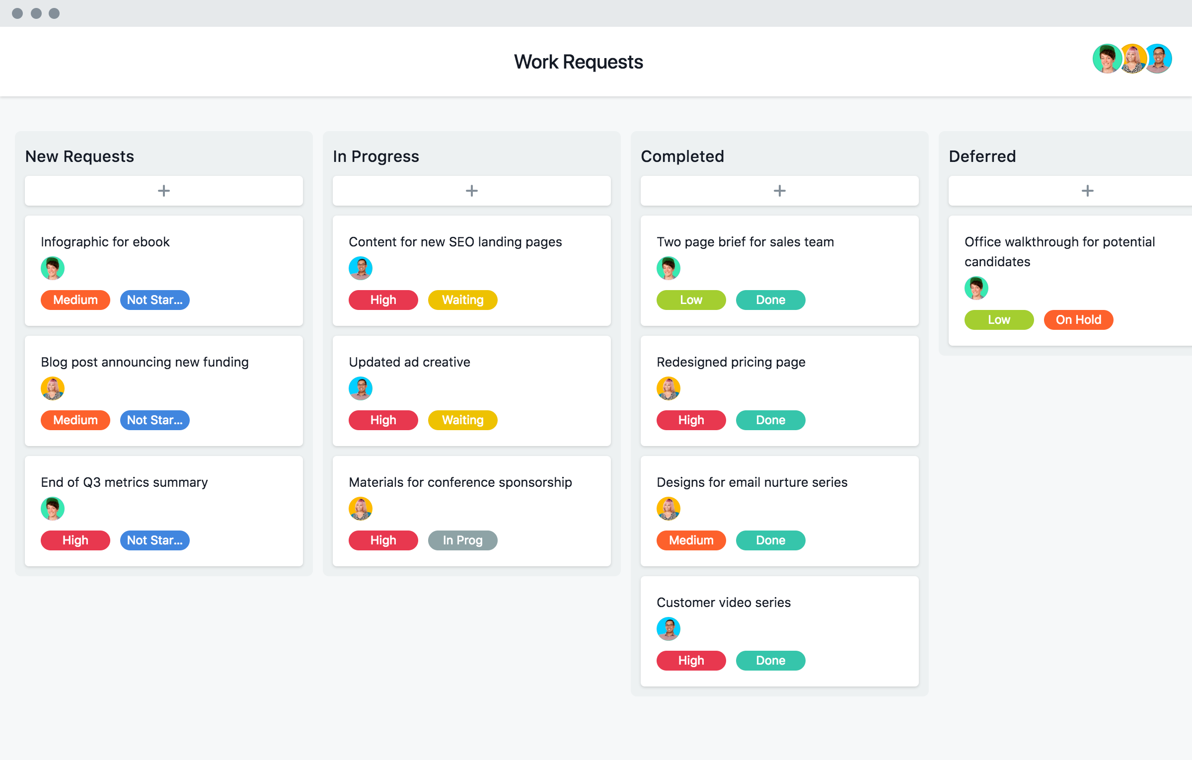The width and height of the screenshot is (1192, 760).
Task: Click the add card button in In Progress
Action: pos(472,190)
